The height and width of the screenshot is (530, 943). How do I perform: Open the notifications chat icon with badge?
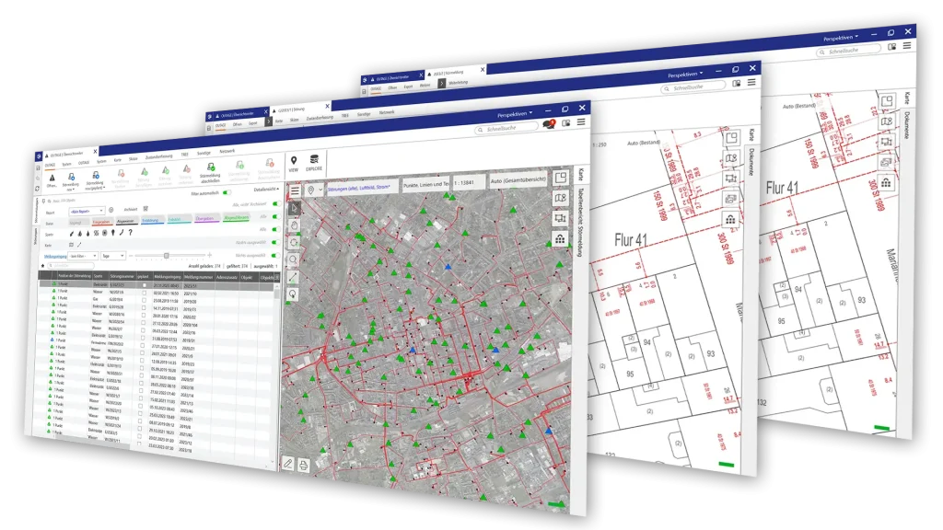click(x=549, y=124)
